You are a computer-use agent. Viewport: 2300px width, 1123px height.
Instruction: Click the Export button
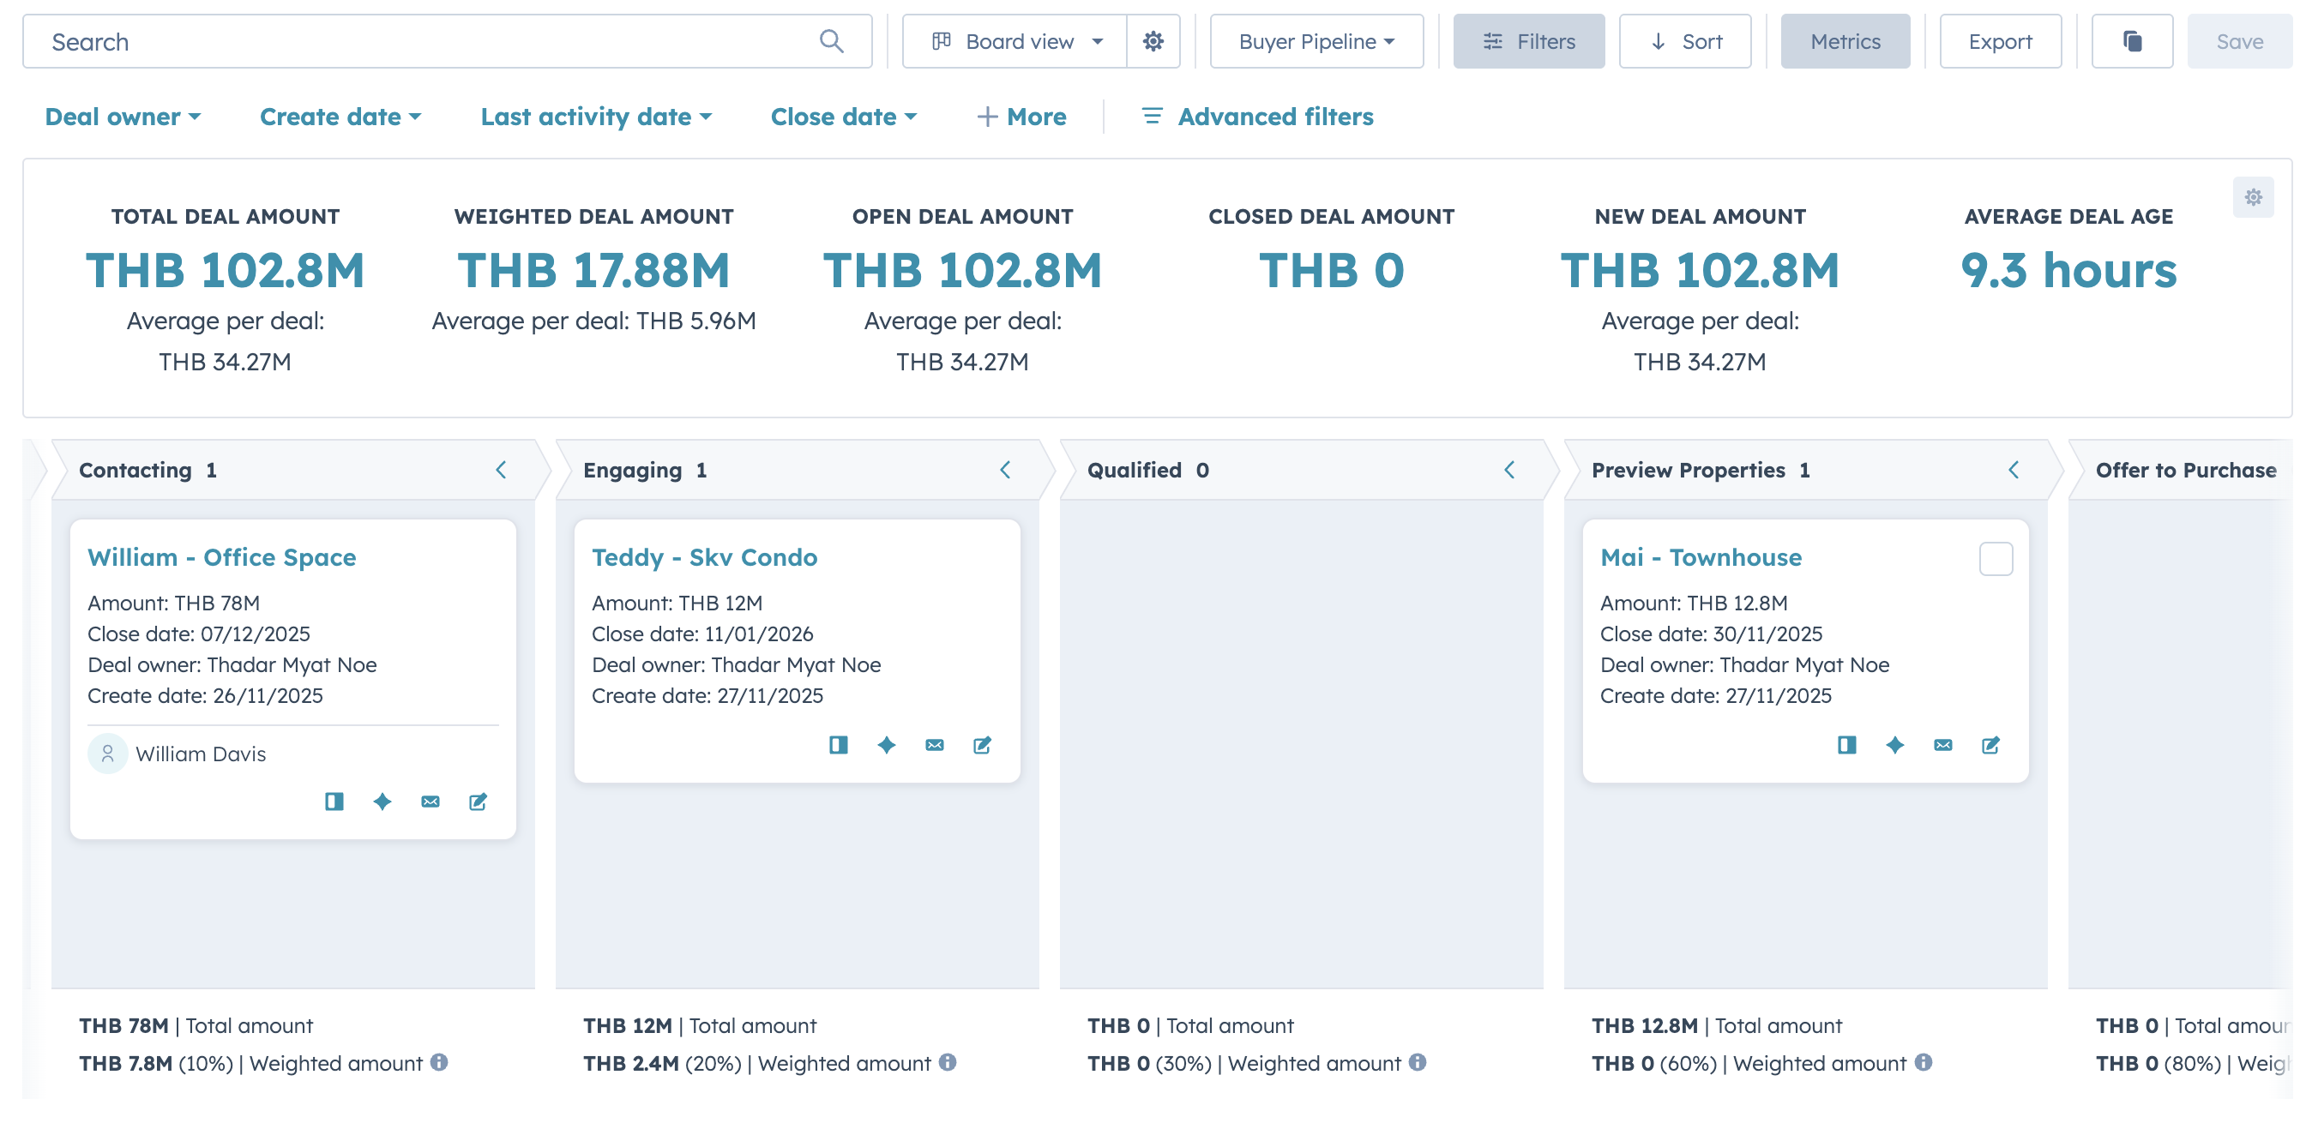coord(2000,40)
